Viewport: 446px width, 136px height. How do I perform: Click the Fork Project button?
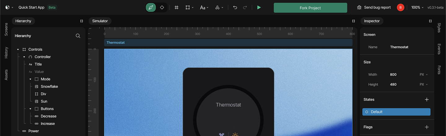(x=310, y=8)
